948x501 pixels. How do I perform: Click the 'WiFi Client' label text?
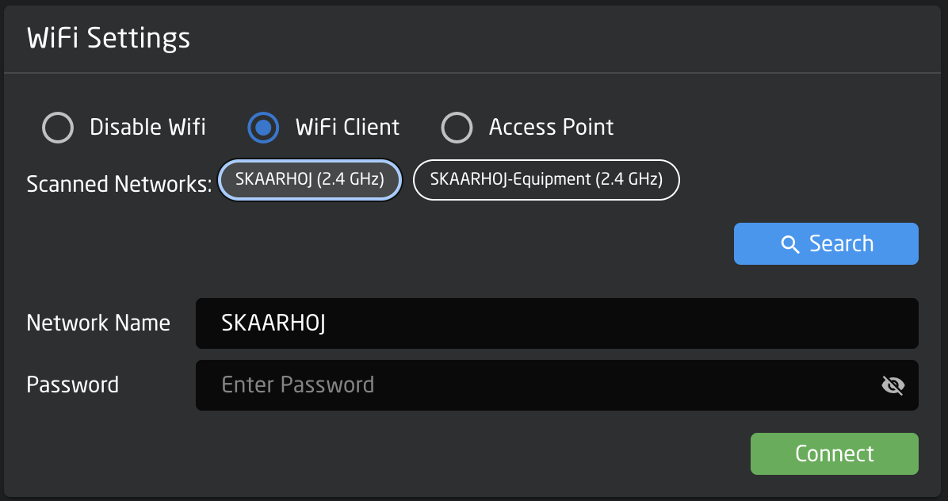(347, 128)
